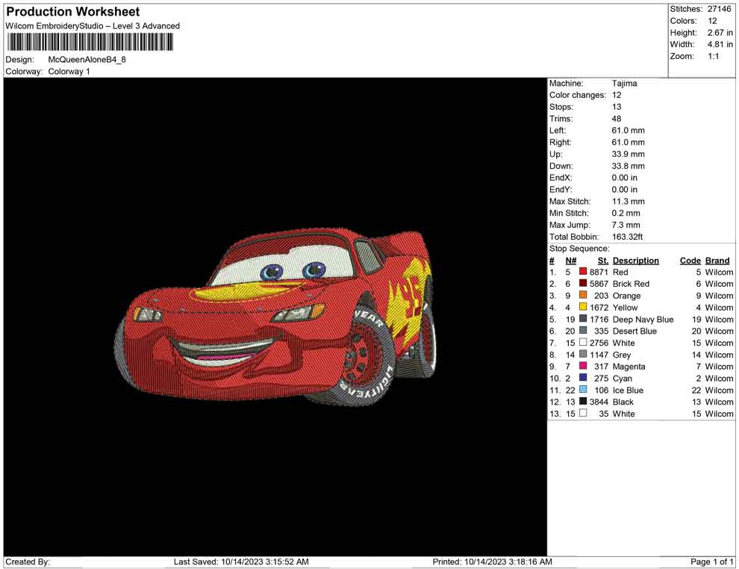Click the Orange thread swatch

coord(583,296)
